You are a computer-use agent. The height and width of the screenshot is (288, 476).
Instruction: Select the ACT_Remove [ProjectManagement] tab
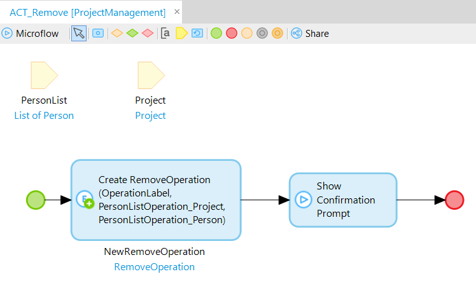pyautogui.click(x=88, y=13)
